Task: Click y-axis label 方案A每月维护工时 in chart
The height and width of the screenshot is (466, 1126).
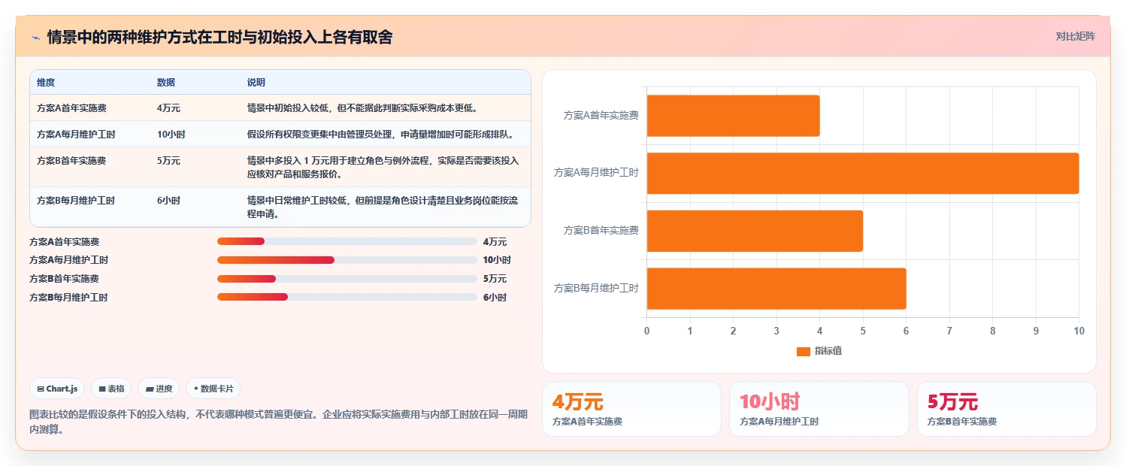Action: click(596, 172)
